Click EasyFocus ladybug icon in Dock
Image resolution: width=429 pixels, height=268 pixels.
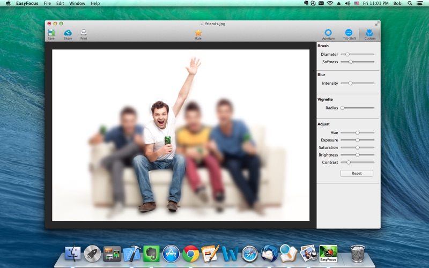click(328, 254)
